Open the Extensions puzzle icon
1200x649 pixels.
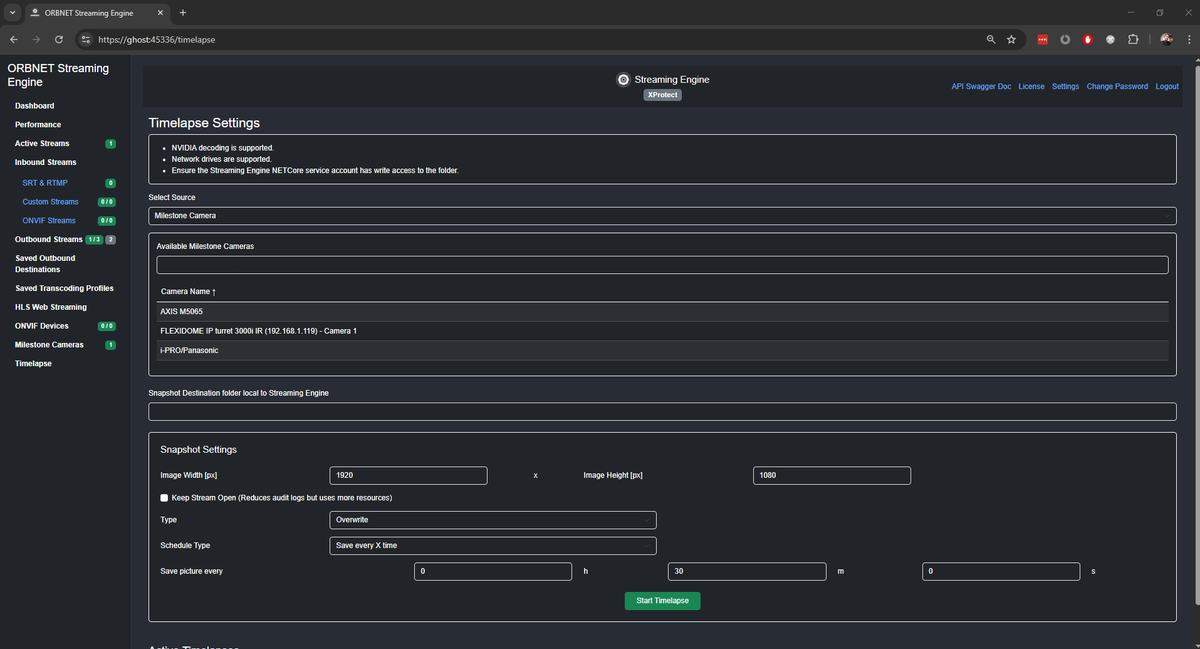tap(1133, 40)
